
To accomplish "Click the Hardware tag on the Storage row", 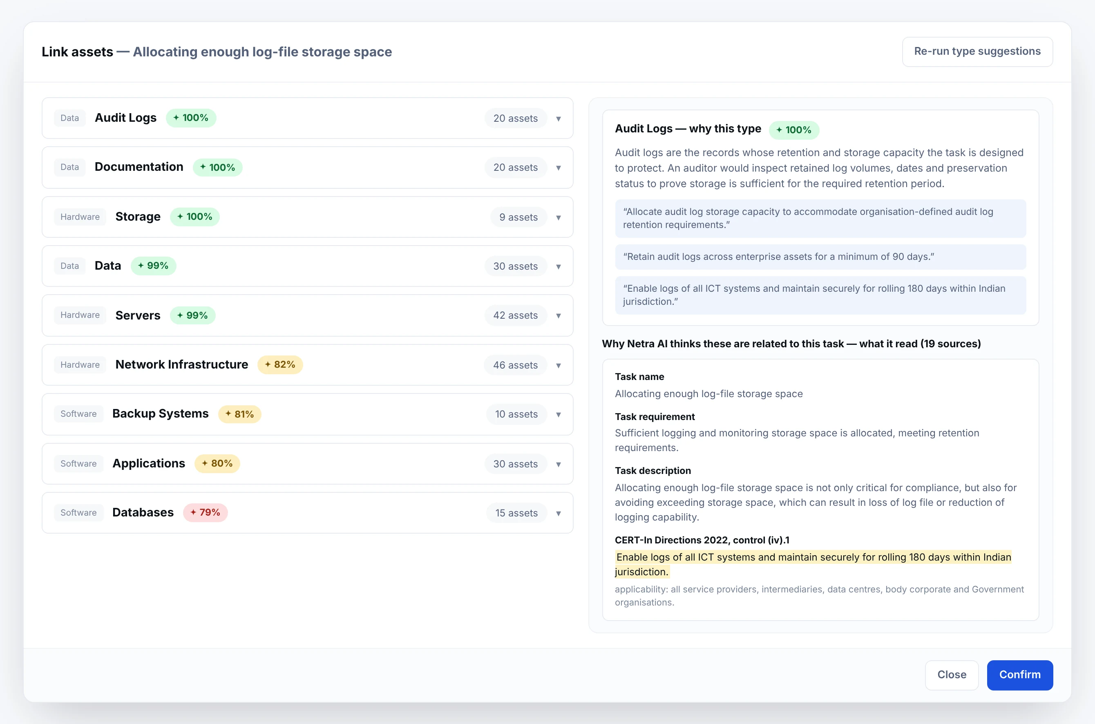I will 80,217.
